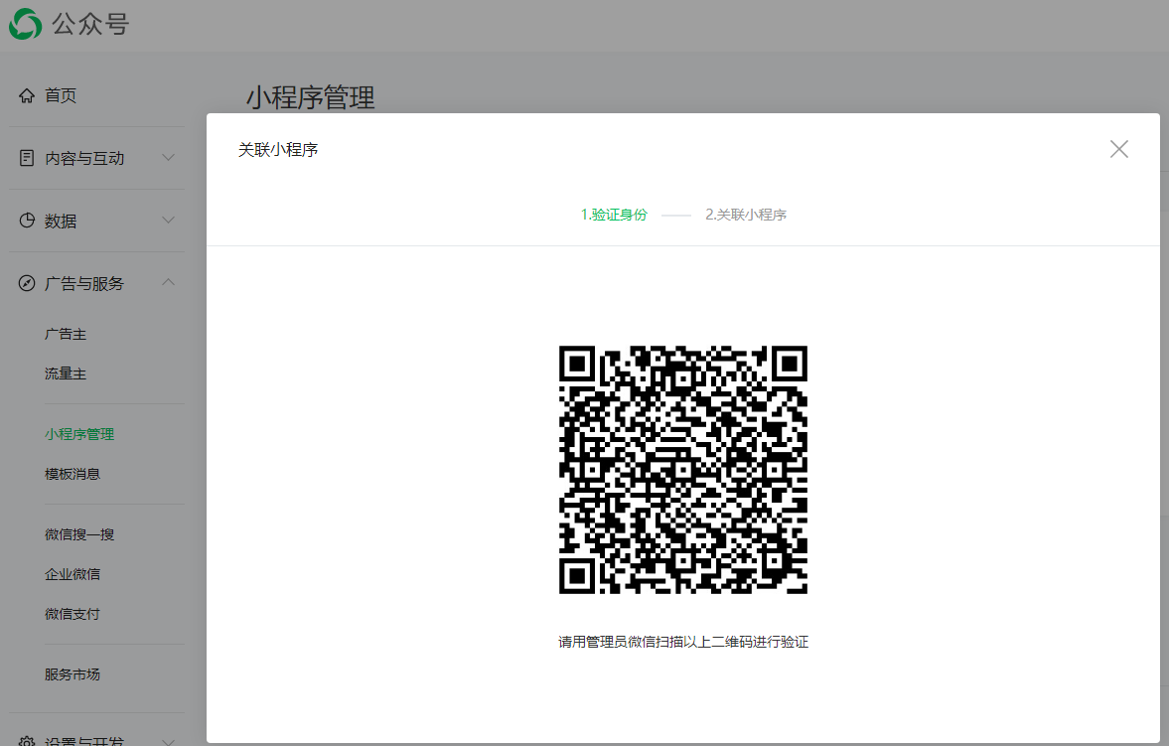The height and width of the screenshot is (746, 1169).
Task: Expand the 内容与互动 chevron
Action: click(169, 157)
